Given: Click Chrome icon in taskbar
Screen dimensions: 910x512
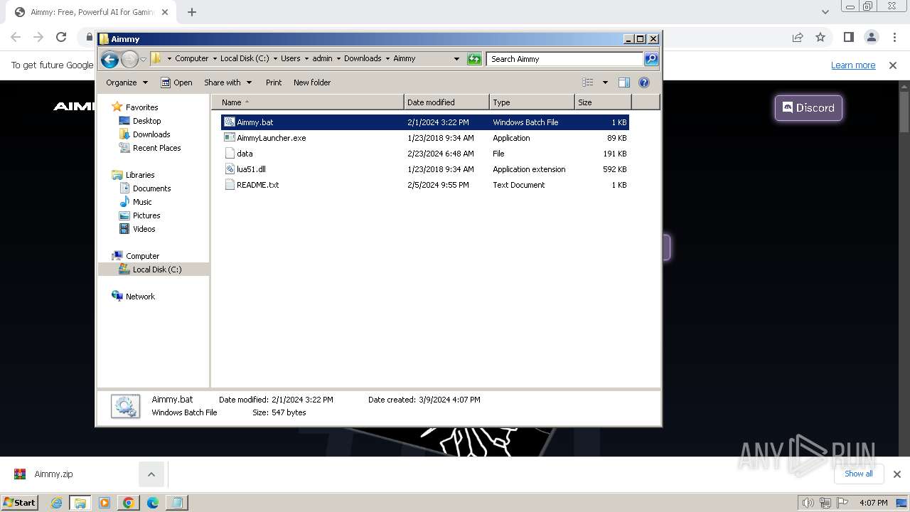Looking at the screenshot, I should [x=129, y=503].
